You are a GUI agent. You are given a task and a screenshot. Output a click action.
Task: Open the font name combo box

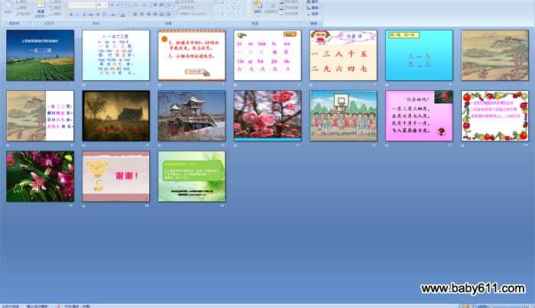(x=81, y=5)
